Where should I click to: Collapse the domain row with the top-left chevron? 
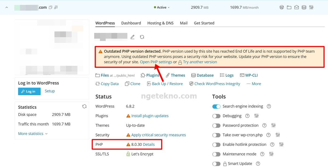[x=7, y=7]
